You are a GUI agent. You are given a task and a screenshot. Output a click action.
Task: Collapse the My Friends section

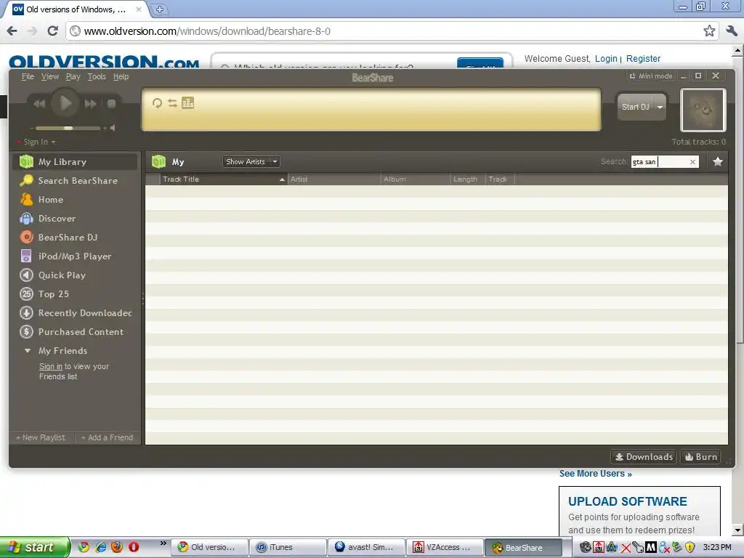[x=28, y=351]
